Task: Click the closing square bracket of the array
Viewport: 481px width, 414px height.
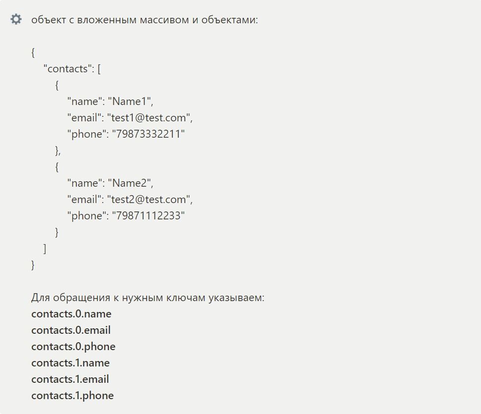Action: (x=45, y=249)
